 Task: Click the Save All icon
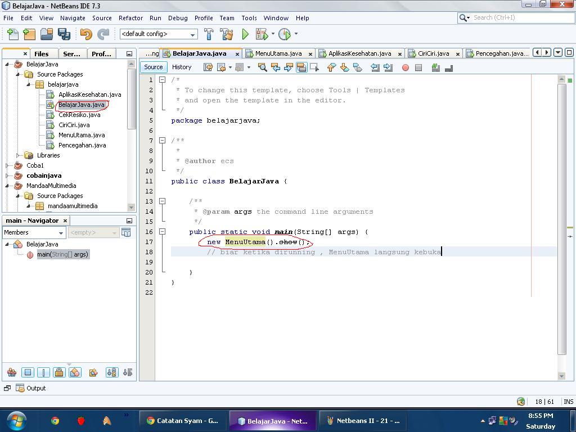(64, 34)
